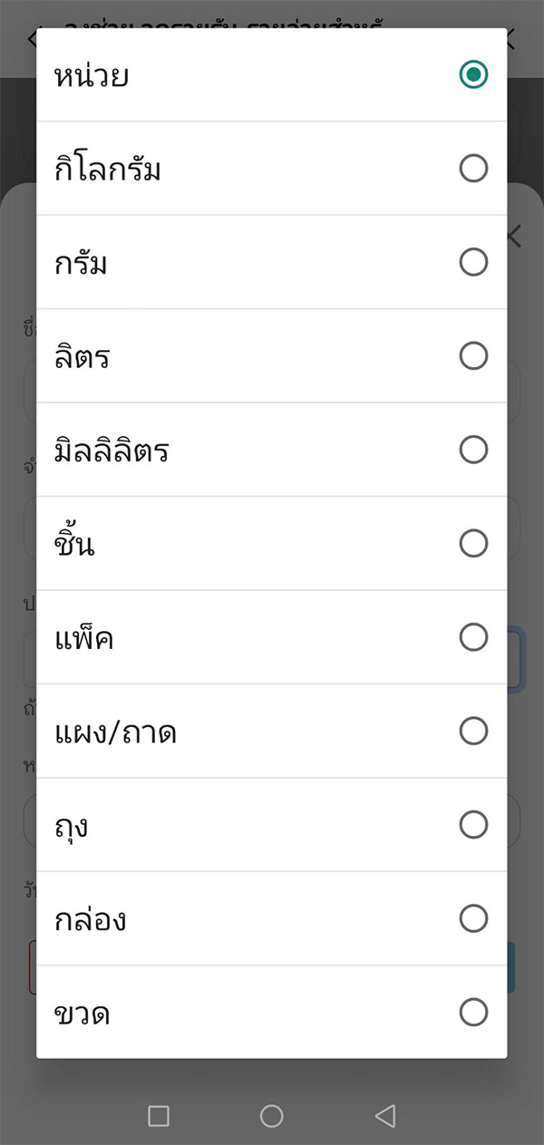Select the ชิ้น radio button
544x1145 pixels.
[x=473, y=543]
